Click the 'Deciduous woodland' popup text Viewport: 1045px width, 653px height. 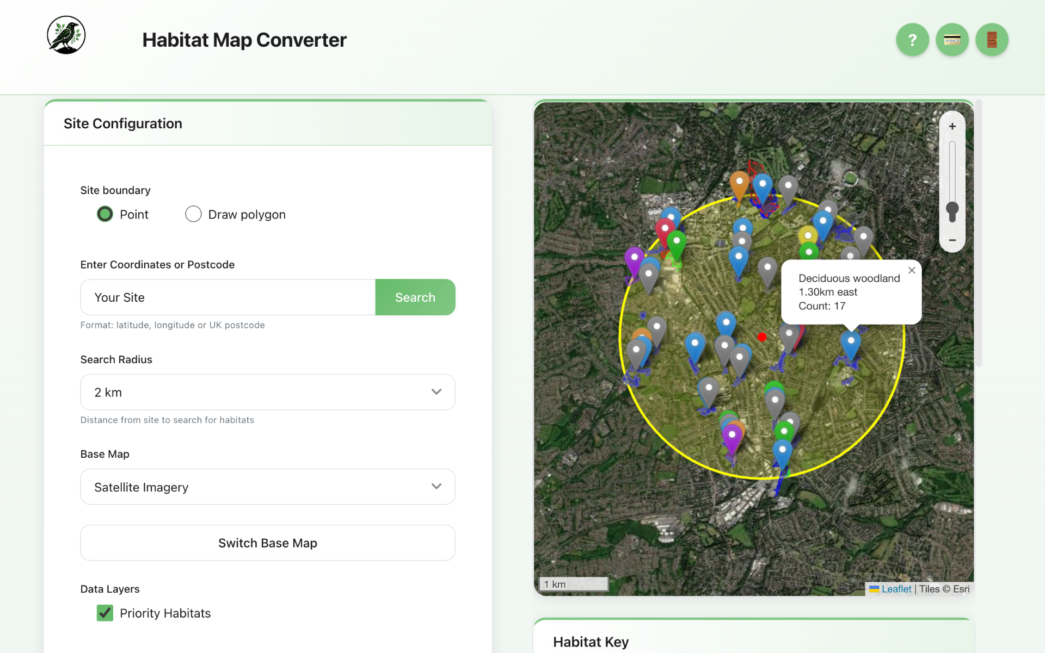click(x=849, y=278)
